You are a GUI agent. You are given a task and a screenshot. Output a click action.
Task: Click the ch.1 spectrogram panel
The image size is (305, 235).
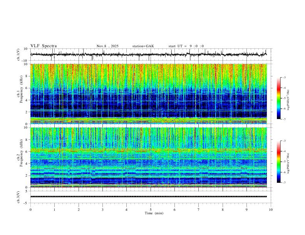[149, 94]
